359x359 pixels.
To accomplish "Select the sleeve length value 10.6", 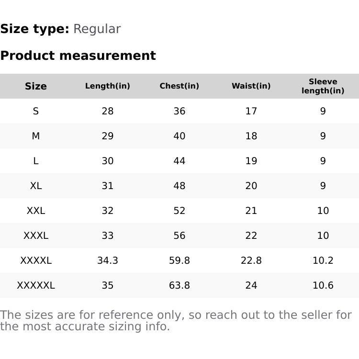I will click(323, 285).
